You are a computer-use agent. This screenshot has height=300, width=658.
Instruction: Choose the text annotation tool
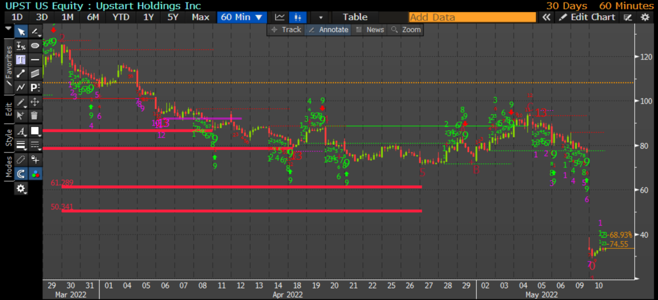tap(21, 60)
